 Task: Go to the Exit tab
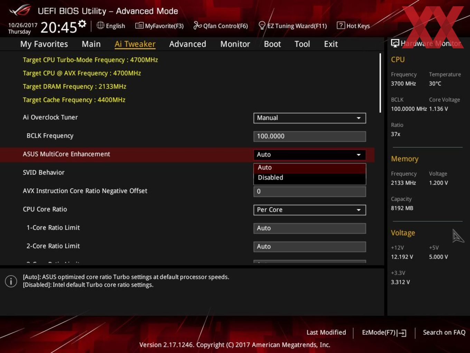coord(331,44)
